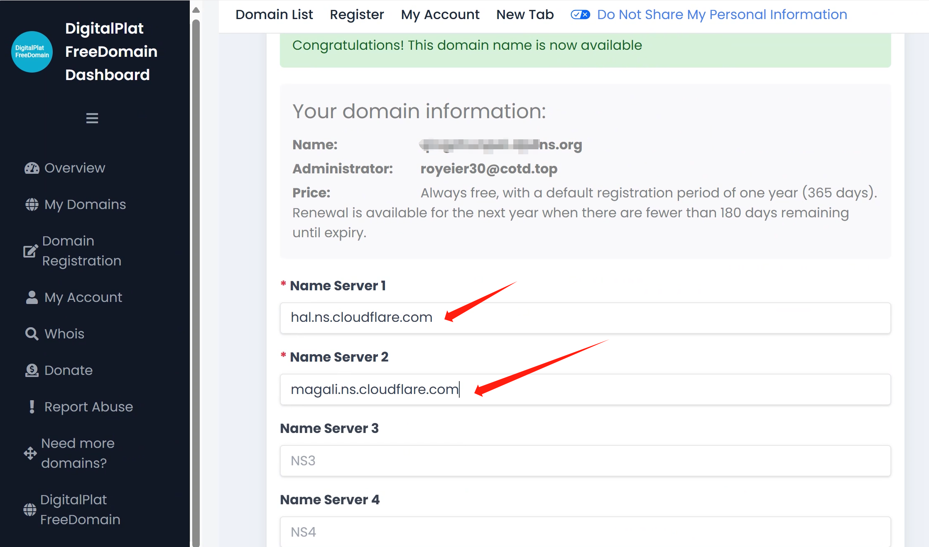Click into the Name Server 3 field
Screen dimensions: 929x547
point(585,461)
